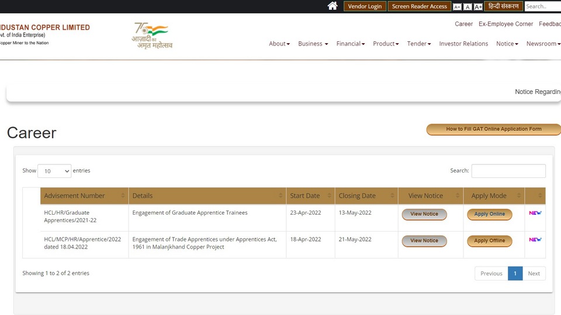Expand the Product menu
The width and height of the screenshot is (561, 315).
[386, 44]
